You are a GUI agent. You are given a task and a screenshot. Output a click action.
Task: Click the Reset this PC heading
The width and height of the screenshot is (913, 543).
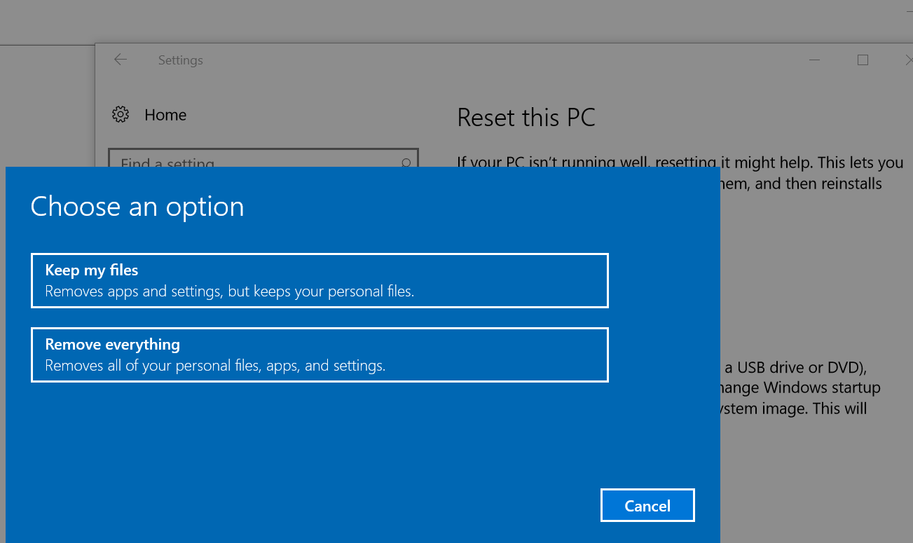pyautogui.click(x=526, y=118)
